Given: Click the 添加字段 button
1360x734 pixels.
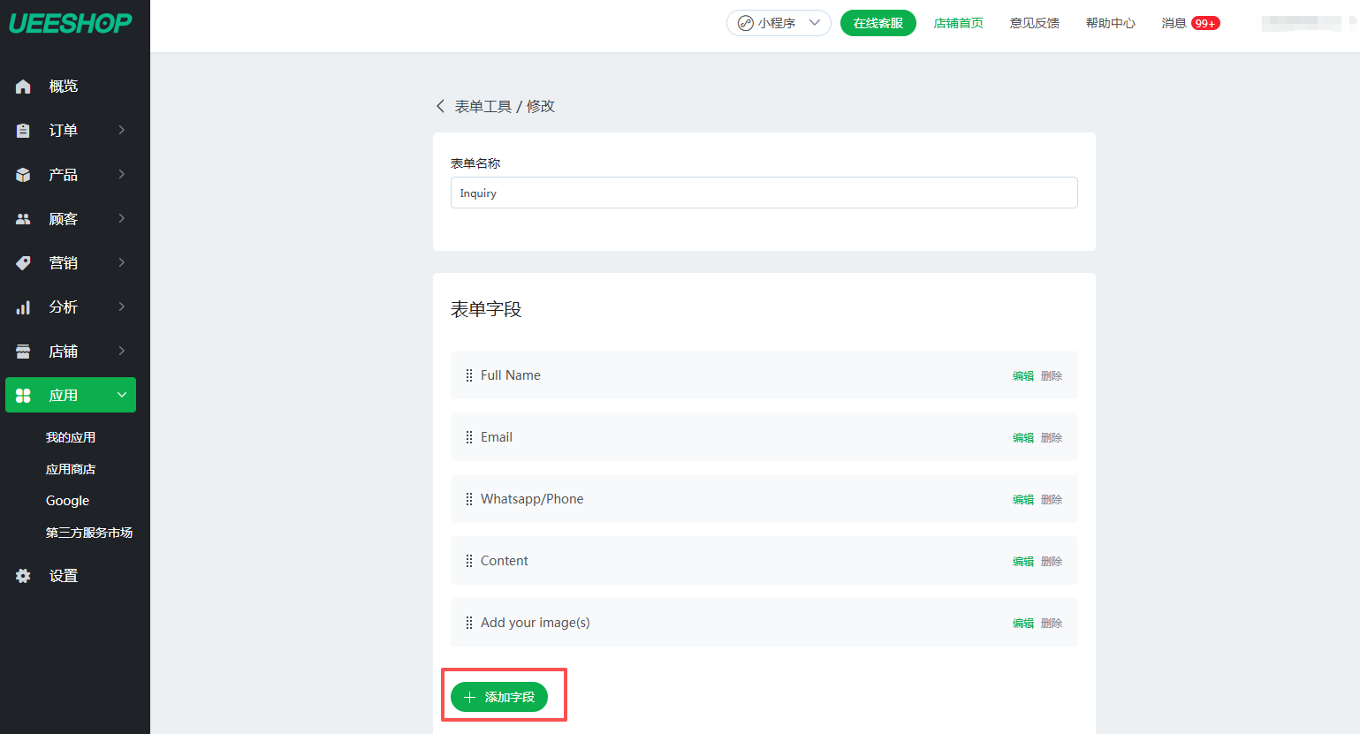Looking at the screenshot, I should point(499,697).
